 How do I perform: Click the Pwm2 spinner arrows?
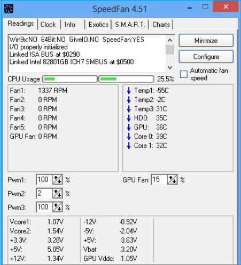[x=58, y=193]
